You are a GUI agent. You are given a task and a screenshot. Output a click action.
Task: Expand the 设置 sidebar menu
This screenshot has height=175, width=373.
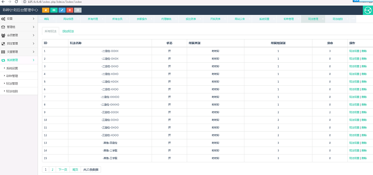click(19, 19)
